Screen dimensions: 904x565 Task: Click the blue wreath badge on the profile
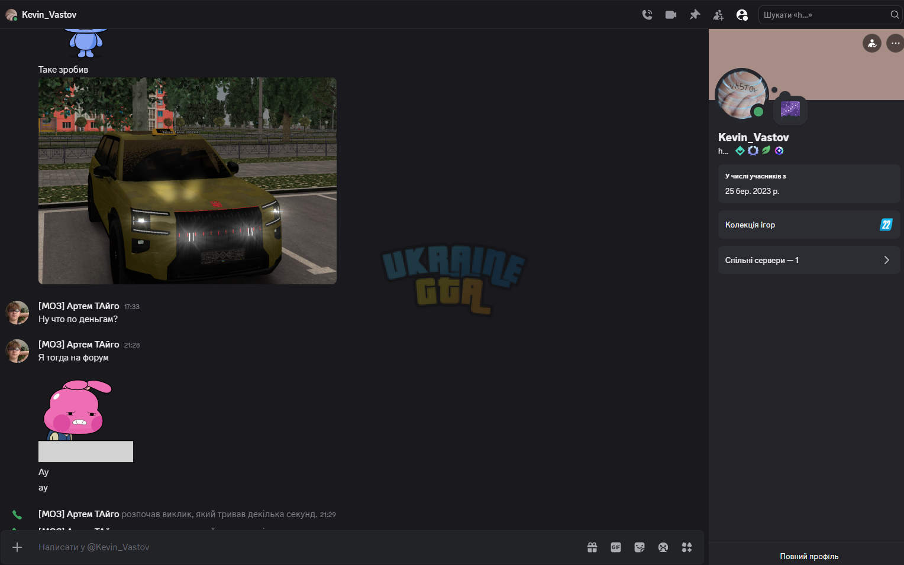[753, 151]
